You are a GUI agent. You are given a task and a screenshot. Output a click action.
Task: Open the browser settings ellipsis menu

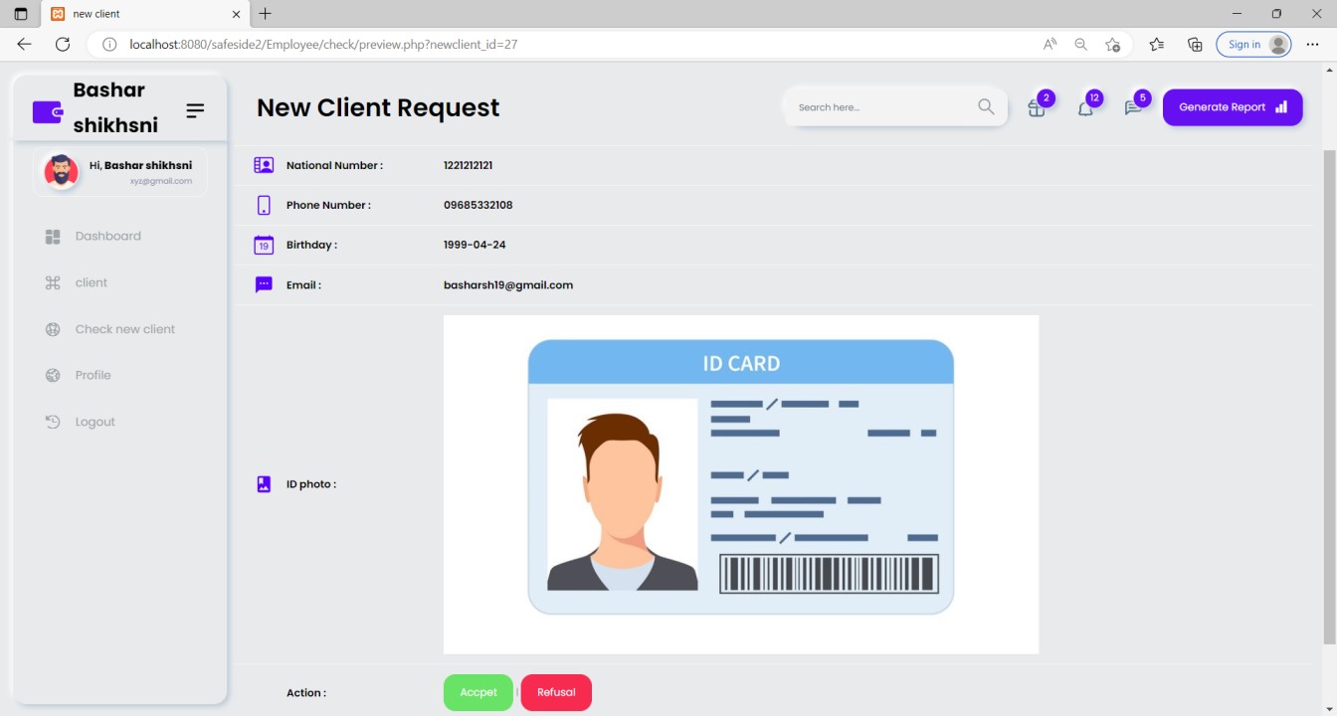(1312, 45)
